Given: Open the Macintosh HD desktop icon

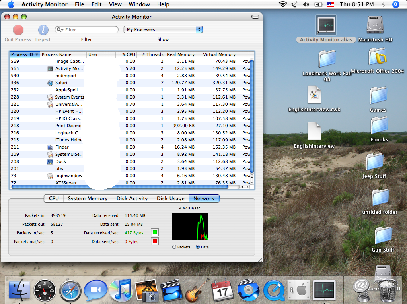Looking at the screenshot, I should (x=375, y=26).
